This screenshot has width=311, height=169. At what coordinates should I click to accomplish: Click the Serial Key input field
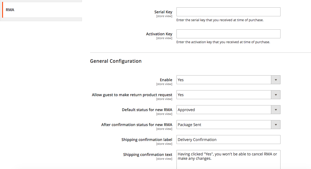[228, 12]
